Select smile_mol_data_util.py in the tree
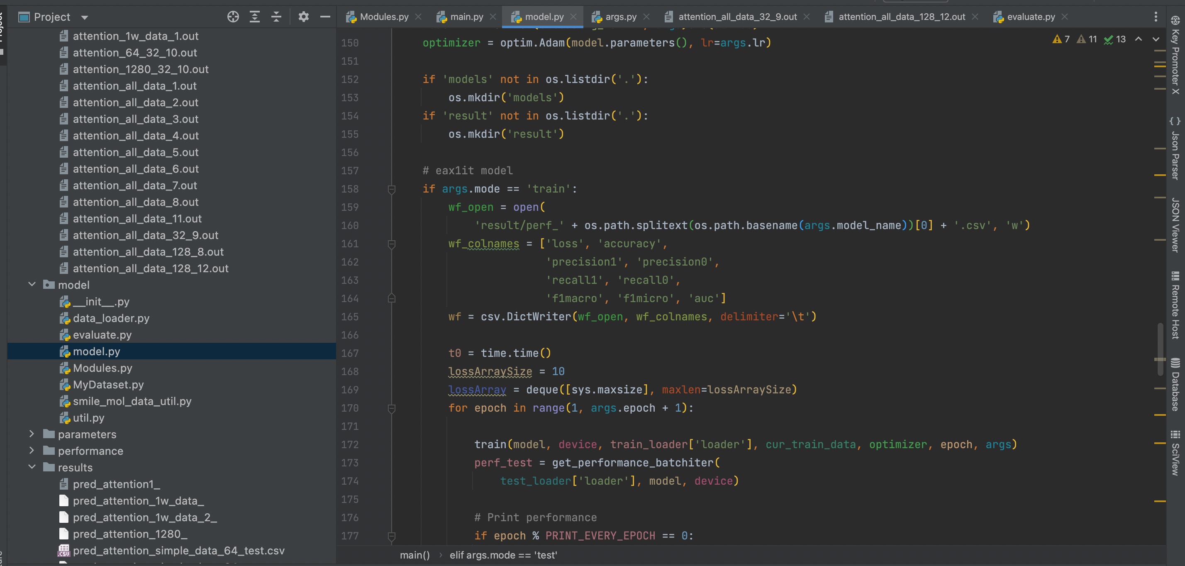Screen dimensions: 1185x566 [x=132, y=401]
